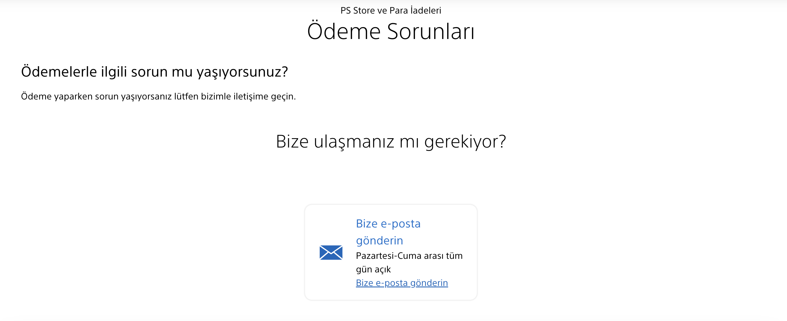
Task: Open the large 'Bize e-posta gönderin' card title
Action: pyautogui.click(x=388, y=232)
